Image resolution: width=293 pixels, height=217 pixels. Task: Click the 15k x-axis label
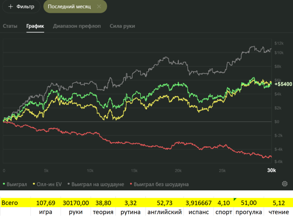(134, 171)
